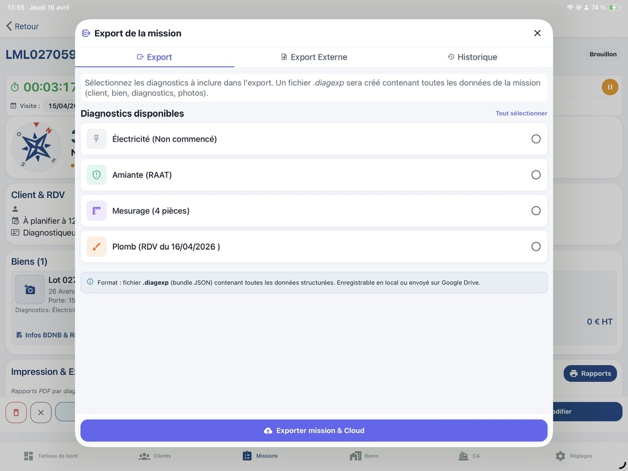Click the Tout sélectionner link
Image resolution: width=628 pixels, height=471 pixels.
click(521, 113)
